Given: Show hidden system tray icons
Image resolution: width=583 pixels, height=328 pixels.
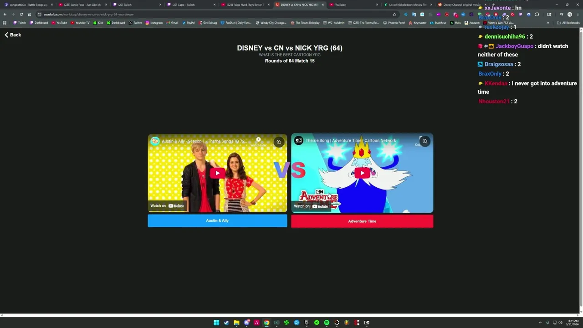Looking at the screenshot, I should tap(540, 323).
